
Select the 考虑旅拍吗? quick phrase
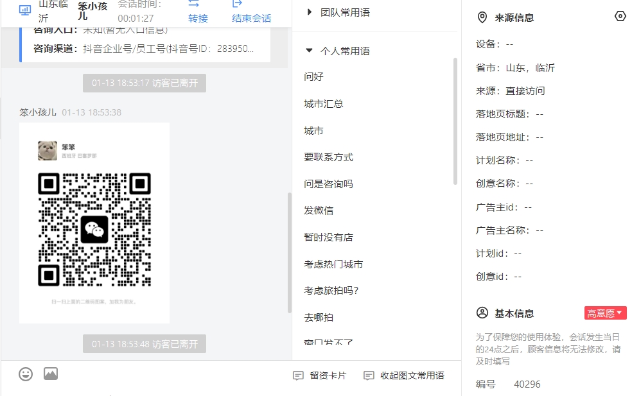pos(331,291)
